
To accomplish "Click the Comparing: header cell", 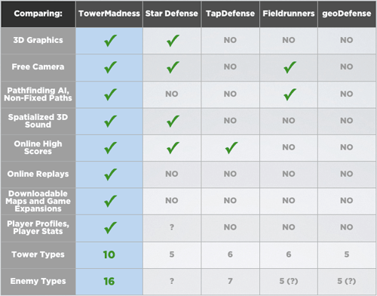I will click(38, 14).
